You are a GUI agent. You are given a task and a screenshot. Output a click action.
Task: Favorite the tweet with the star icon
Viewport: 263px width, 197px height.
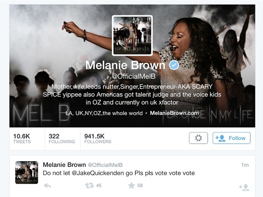(131, 186)
